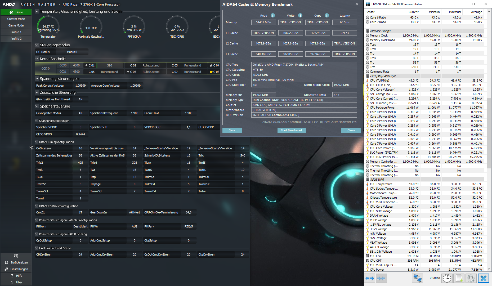Collapse the Ryzen Master sidebar with the « arrow
Screen dimensions: 492x286
click(32, 147)
